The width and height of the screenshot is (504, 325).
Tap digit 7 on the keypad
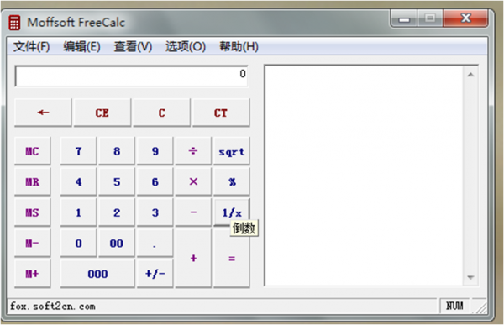click(78, 151)
